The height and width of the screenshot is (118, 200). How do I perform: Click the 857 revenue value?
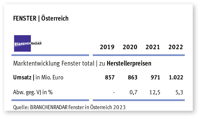[x=110, y=78]
